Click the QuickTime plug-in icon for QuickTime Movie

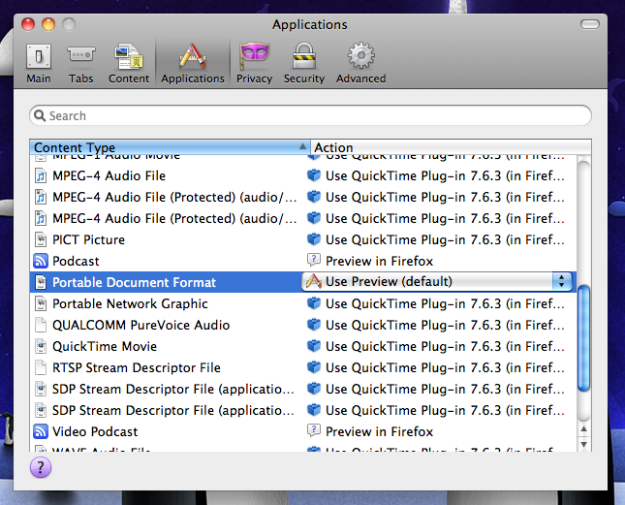314,346
